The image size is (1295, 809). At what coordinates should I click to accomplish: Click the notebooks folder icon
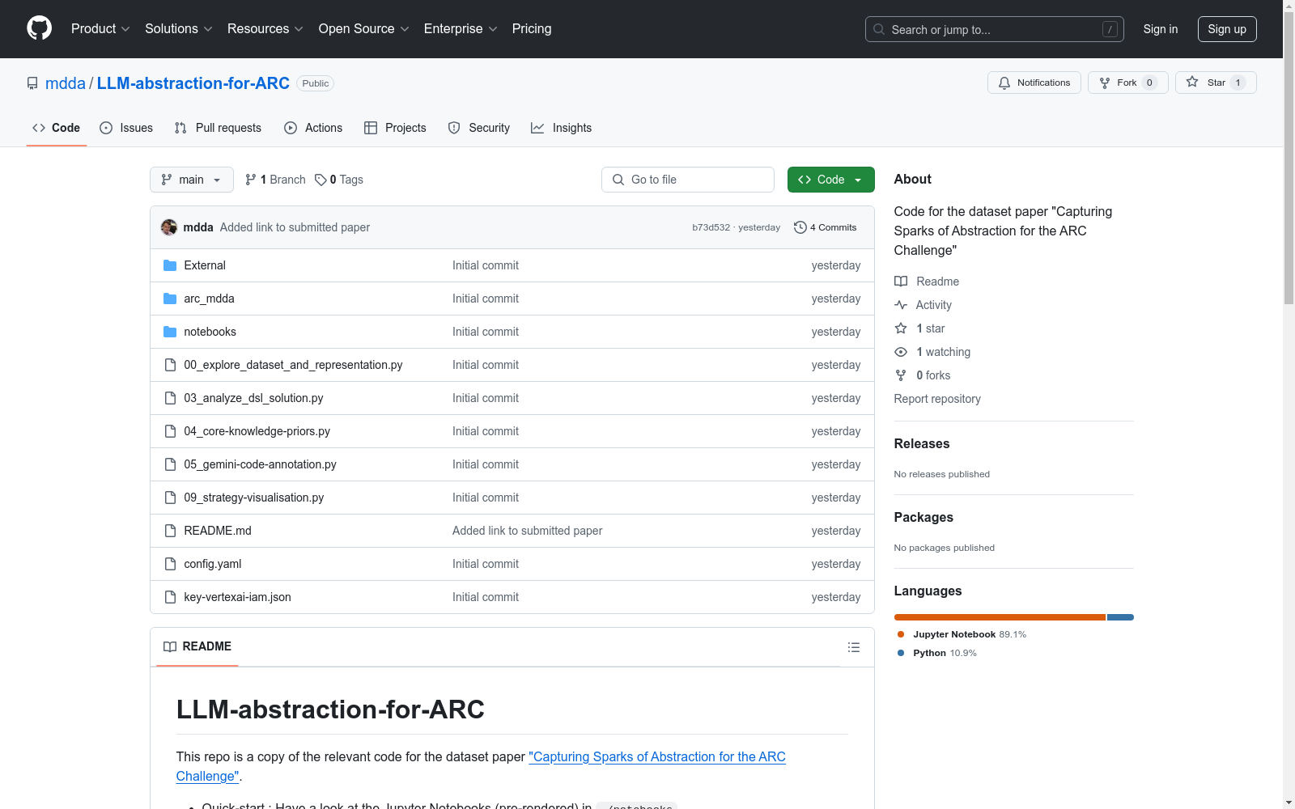point(170,332)
